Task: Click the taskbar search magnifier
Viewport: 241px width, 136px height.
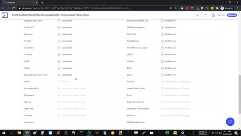Action: pos(11,133)
